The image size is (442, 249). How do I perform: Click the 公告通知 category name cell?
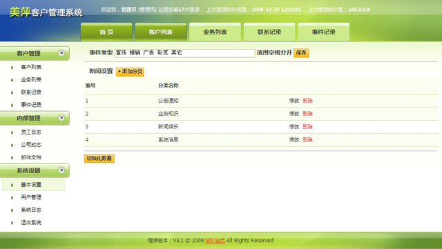tap(169, 101)
